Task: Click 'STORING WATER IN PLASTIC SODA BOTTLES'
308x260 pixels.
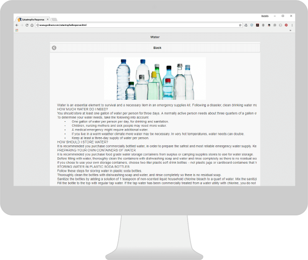Action: 93,167
